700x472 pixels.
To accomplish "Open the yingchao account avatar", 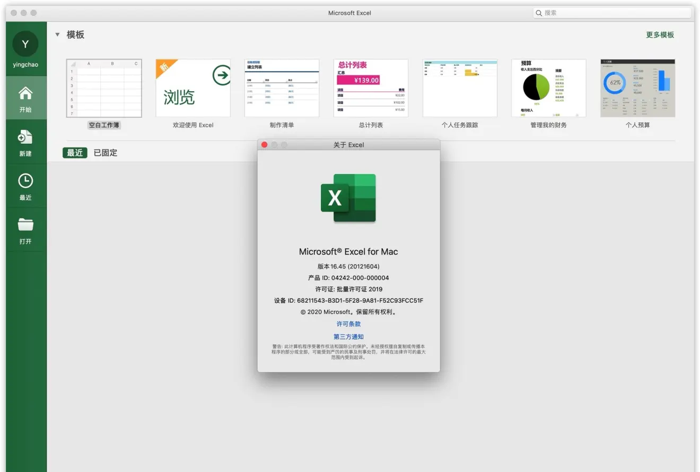I will point(25,44).
